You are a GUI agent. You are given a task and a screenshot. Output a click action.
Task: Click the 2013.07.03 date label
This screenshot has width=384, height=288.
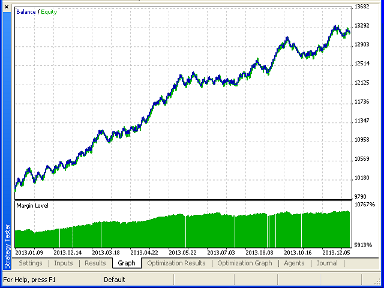[x=221, y=253]
